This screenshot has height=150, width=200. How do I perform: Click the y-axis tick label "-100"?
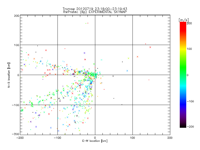click(x=15, y=105)
